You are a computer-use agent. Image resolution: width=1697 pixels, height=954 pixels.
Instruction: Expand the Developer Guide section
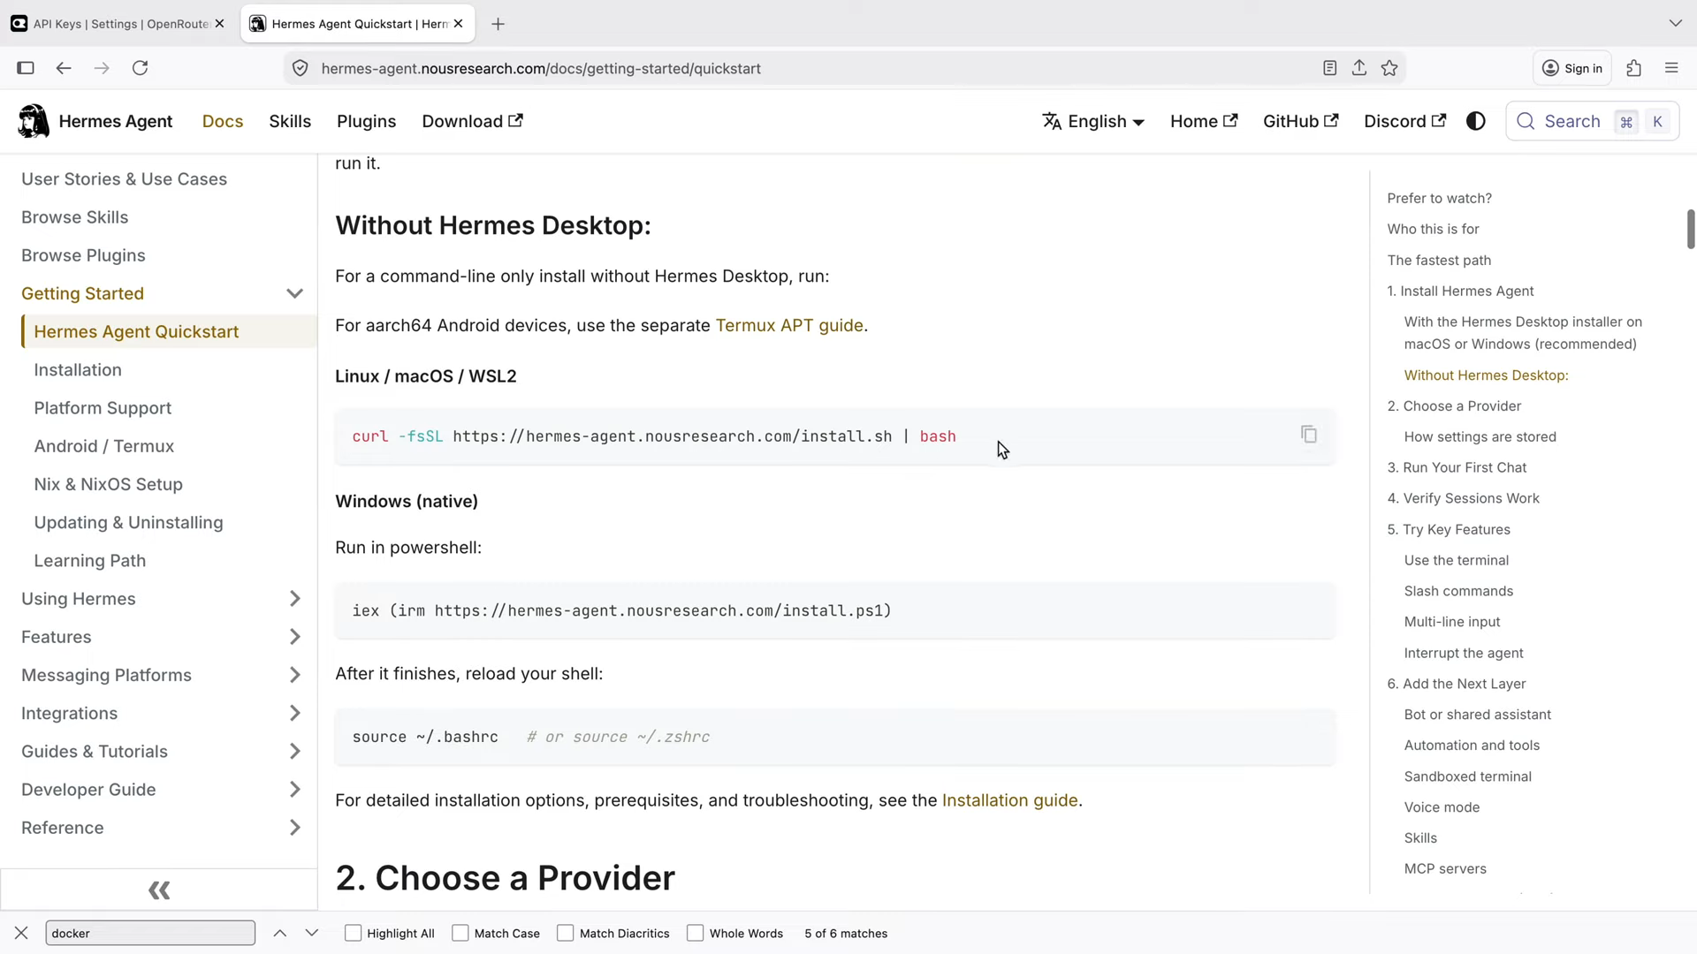point(294,790)
